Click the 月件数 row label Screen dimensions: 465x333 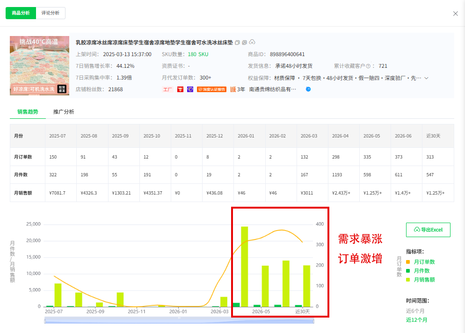click(21, 174)
